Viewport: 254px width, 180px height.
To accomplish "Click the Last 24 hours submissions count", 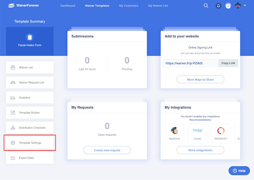I will pos(87,60).
